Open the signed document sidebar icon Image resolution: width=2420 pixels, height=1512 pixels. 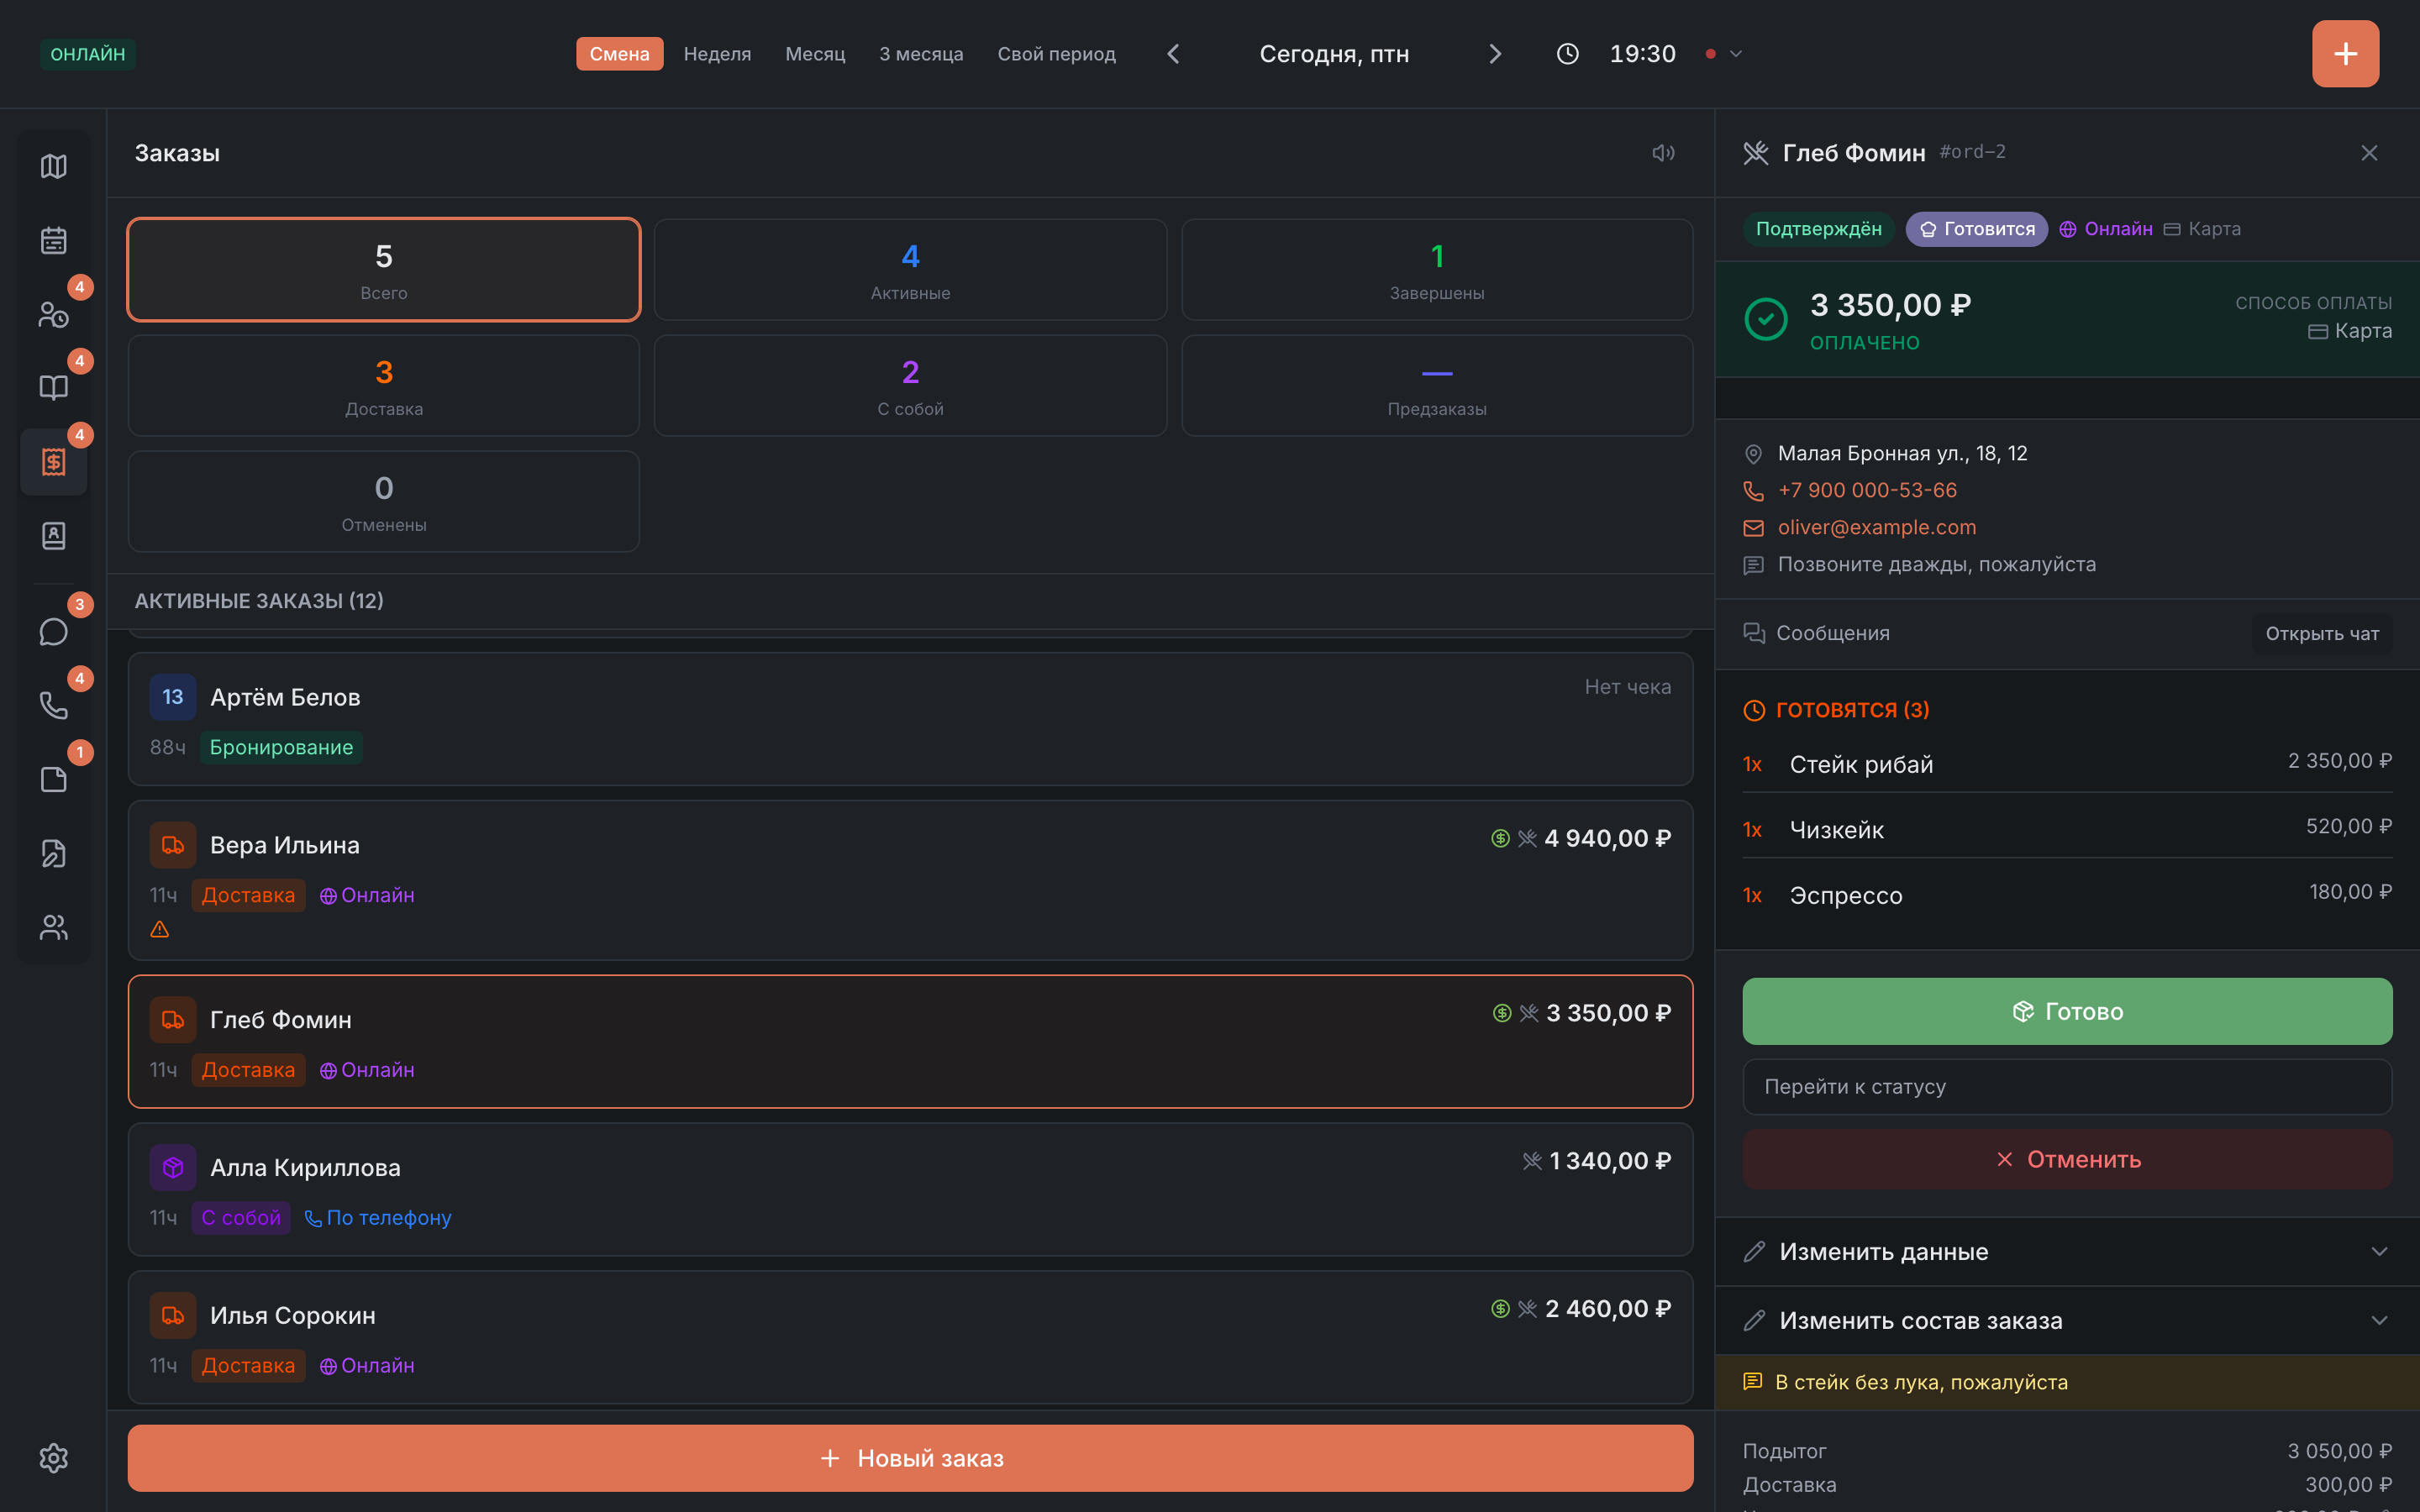coord(54,854)
